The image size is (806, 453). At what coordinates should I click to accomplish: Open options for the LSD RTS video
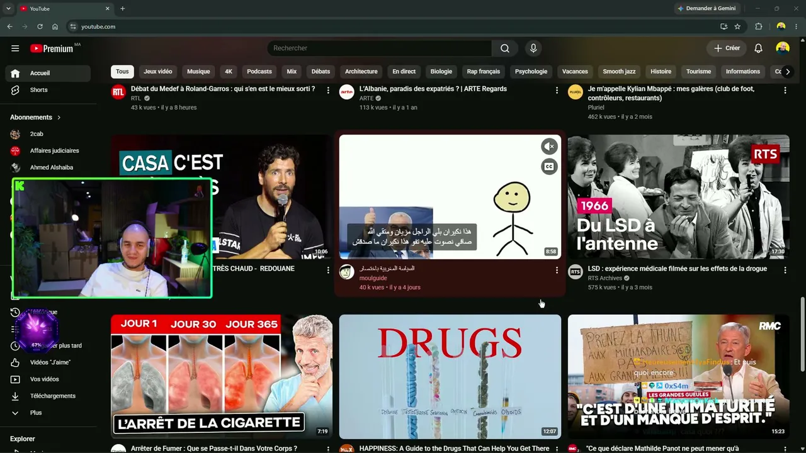click(785, 270)
